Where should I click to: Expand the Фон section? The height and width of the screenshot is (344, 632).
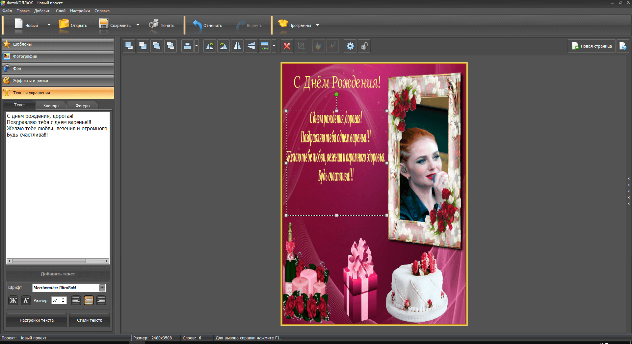click(x=58, y=69)
